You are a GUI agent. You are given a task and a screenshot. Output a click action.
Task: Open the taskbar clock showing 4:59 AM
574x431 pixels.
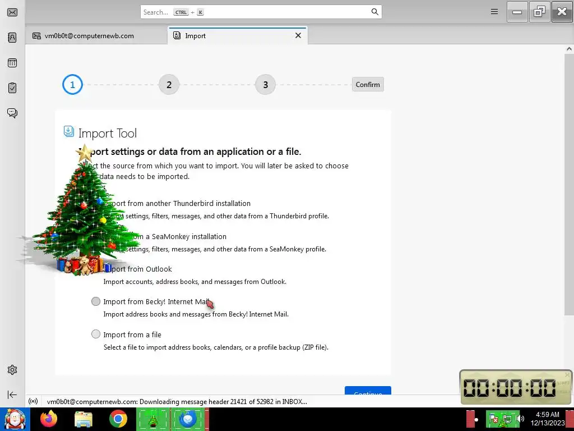click(x=548, y=419)
